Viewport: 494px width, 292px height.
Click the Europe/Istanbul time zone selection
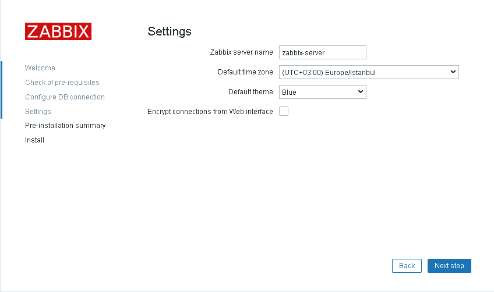(x=369, y=72)
